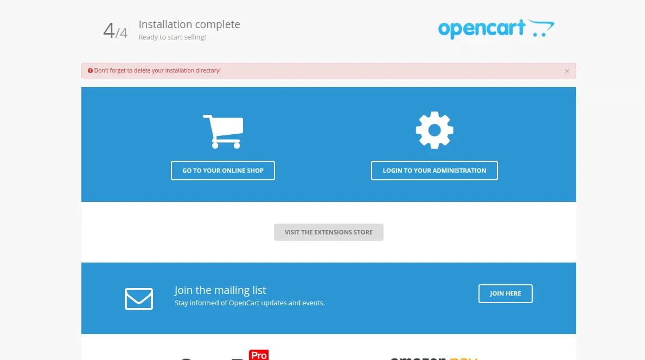Click the Stay informed of OpenCart updates text
The height and width of the screenshot is (360, 645).
pos(250,303)
